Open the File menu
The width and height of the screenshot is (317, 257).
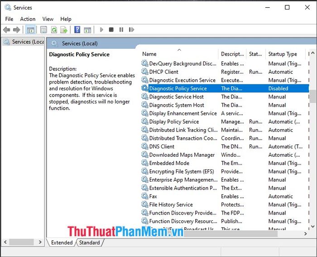tap(9, 19)
